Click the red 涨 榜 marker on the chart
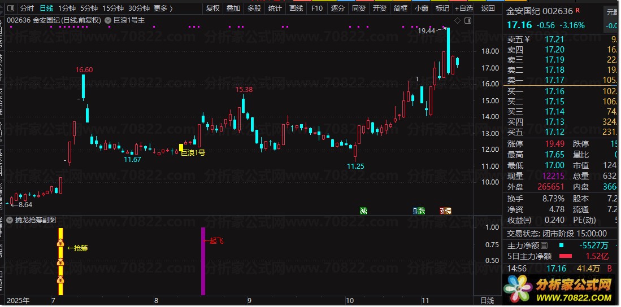The height and width of the screenshot is (307, 621). (x=446, y=211)
